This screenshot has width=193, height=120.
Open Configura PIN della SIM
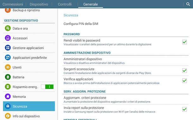(125, 24)
